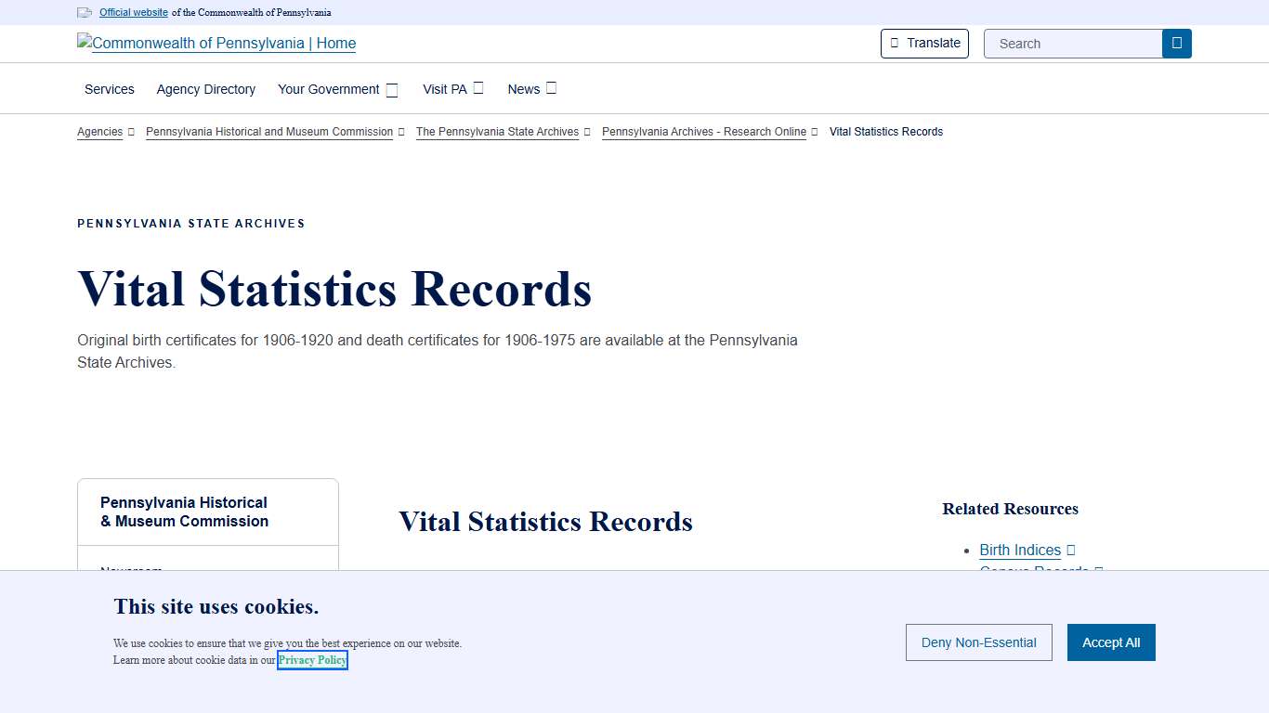Screen dimensions: 1269x713
Task: Click the Commonwealth of Pennsylvania home logo
Action: 216,44
